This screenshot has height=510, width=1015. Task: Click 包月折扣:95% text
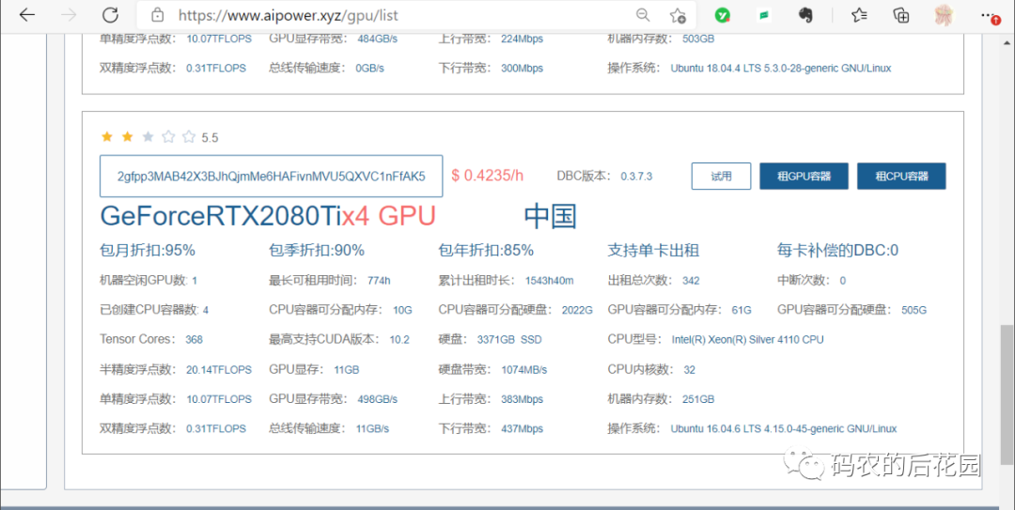click(148, 251)
